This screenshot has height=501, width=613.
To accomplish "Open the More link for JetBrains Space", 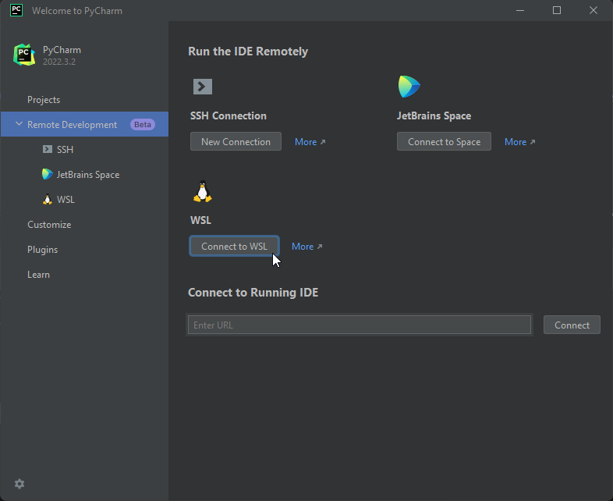I will [x=520, y=142].
